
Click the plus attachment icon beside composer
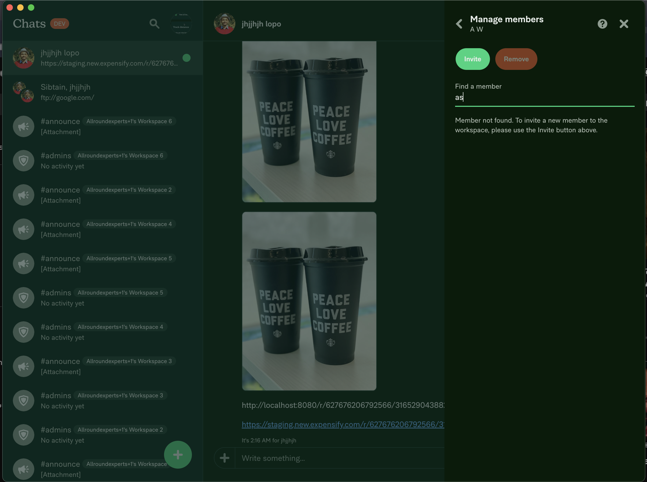(224, 458)
